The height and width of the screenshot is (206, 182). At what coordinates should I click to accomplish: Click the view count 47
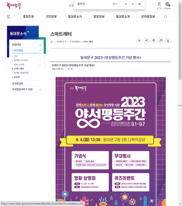[72, 69]
